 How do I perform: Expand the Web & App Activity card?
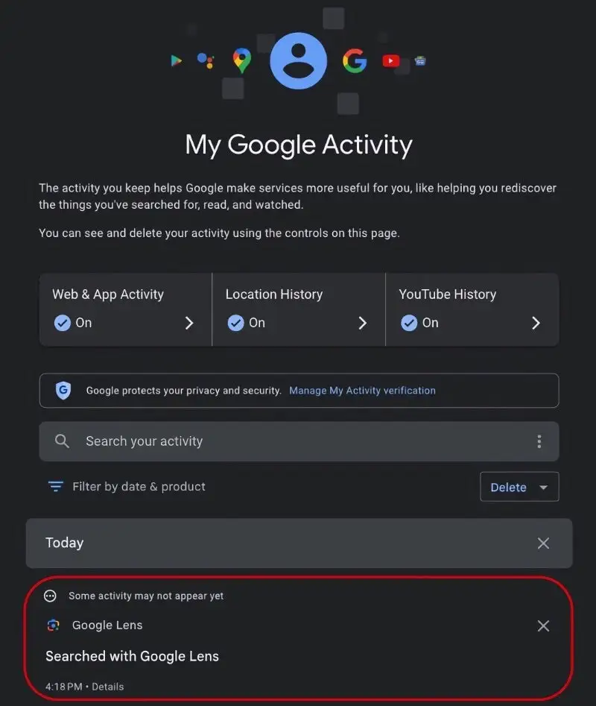point(189,324)
